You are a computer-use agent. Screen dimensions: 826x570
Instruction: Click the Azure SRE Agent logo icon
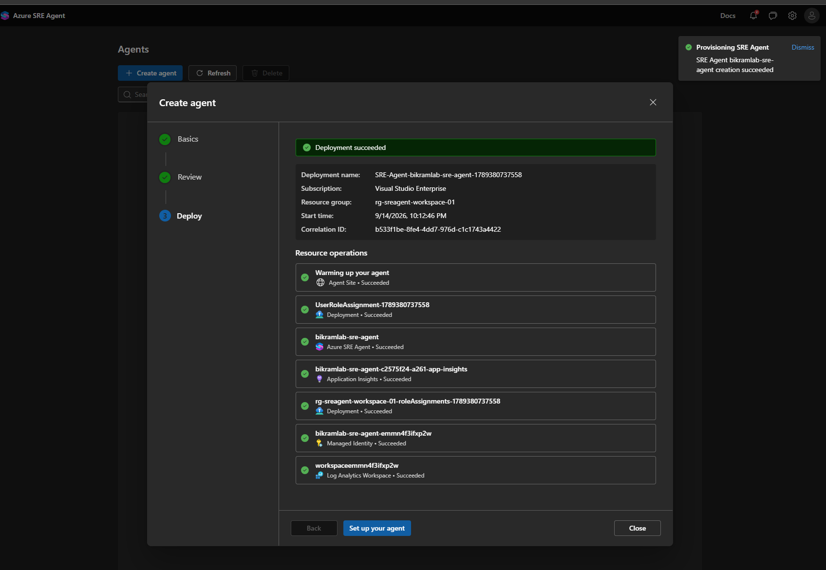5,16
